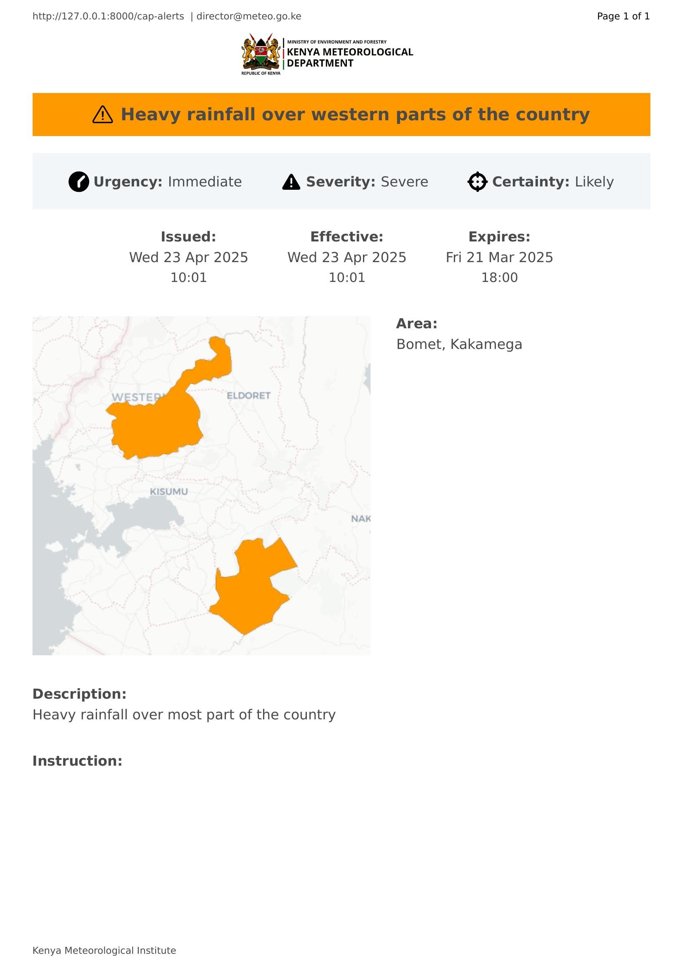683x967 pixels.
Task: Click the 'Description:' heading
Action: click(79, 694)
